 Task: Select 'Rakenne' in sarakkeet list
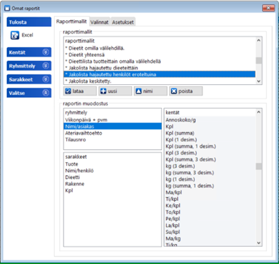(x=112, y=184)
